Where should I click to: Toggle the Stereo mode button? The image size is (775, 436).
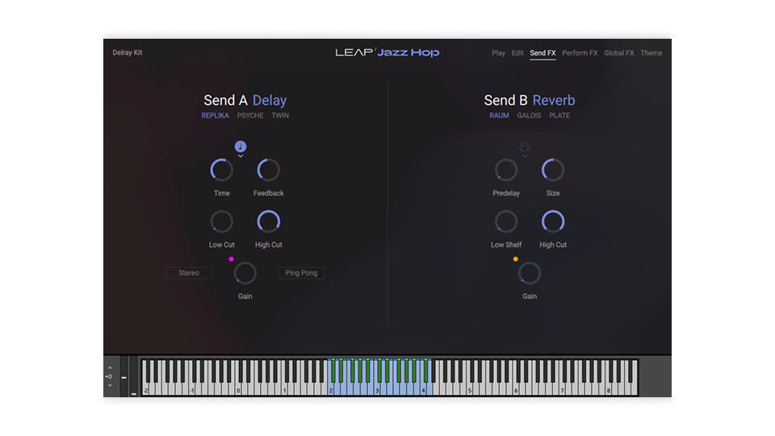[189, 273]
